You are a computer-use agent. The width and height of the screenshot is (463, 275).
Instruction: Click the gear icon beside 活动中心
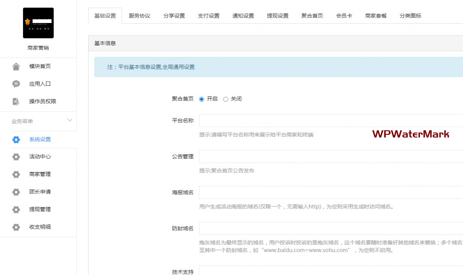tap(16, 157)
